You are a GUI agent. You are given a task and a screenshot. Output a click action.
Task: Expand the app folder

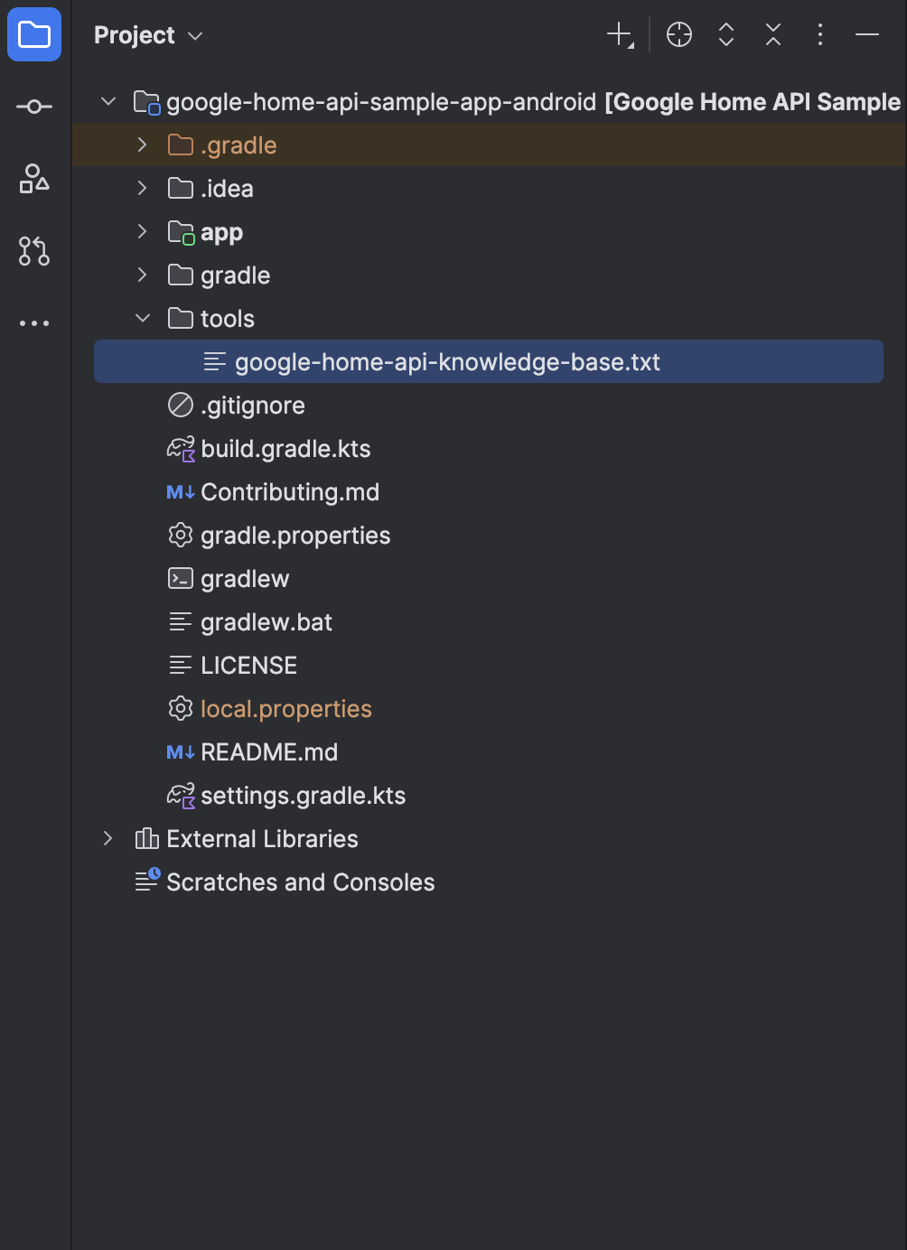click(x=142, y=231)
